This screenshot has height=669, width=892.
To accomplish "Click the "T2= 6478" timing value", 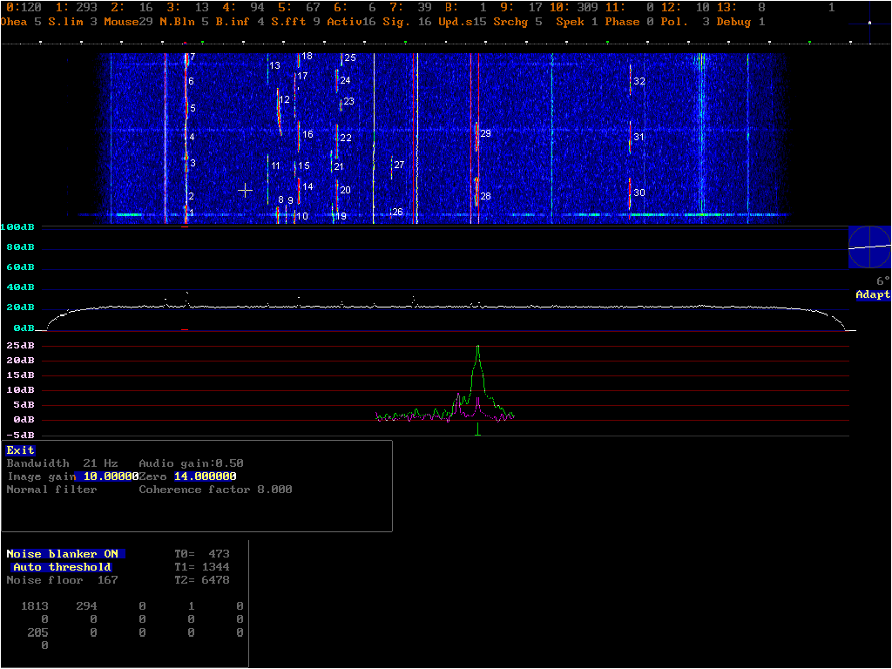I will click(202, 579).
